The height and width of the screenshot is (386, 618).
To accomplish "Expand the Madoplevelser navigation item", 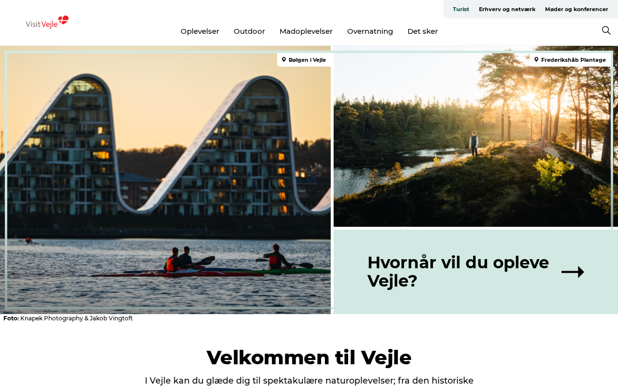I will (306, 31).
